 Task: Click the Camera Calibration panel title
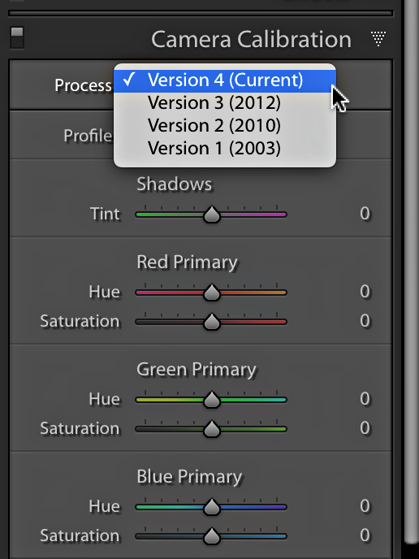[x=251, y=39]
